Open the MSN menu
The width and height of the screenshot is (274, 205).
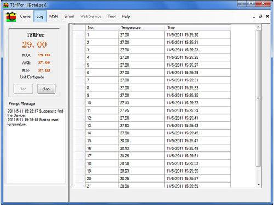tap(54, 16)
